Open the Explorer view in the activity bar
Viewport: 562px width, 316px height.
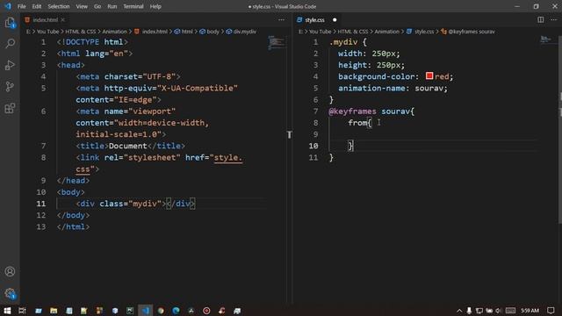(10, 23)
